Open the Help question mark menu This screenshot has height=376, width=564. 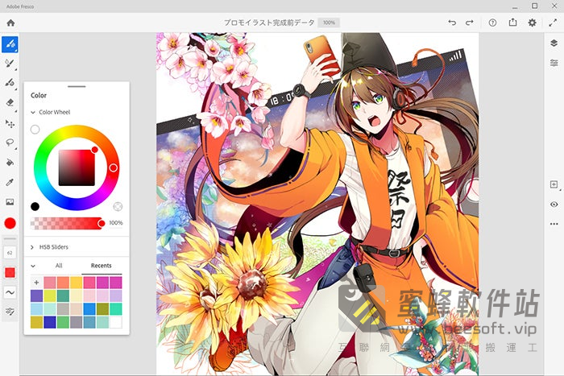(x=492, y=23)
